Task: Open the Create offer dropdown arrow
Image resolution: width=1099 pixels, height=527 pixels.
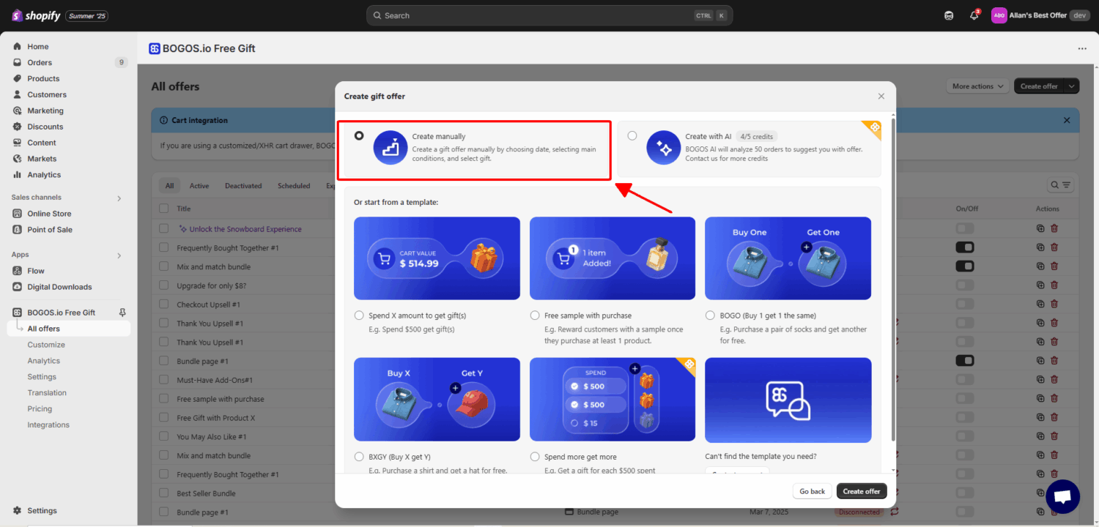Action: click(1072, 86)
